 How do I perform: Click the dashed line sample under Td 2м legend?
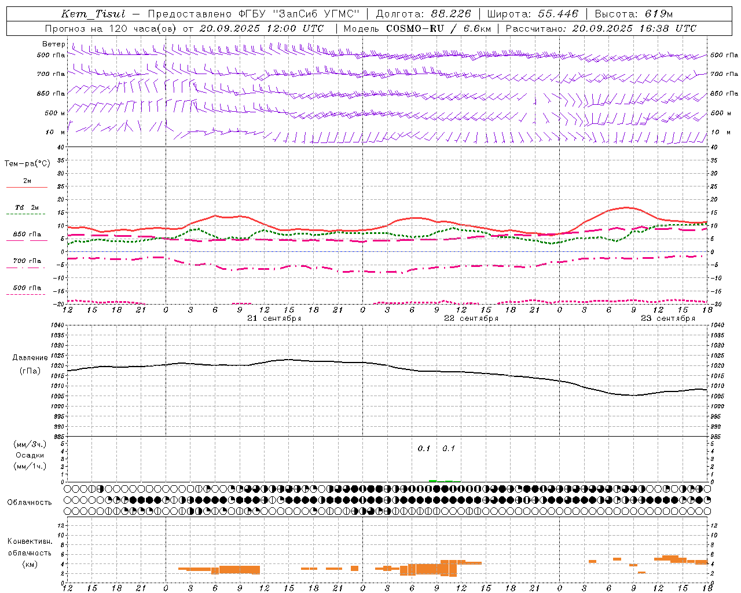(25, 214)
